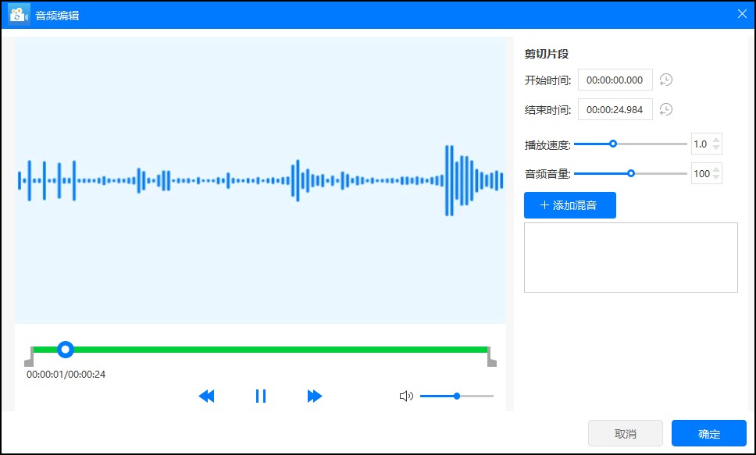Select the end time input field
The width and height of the screenshot is (756, 455).
pyautogui.click(x=615, y=109)
